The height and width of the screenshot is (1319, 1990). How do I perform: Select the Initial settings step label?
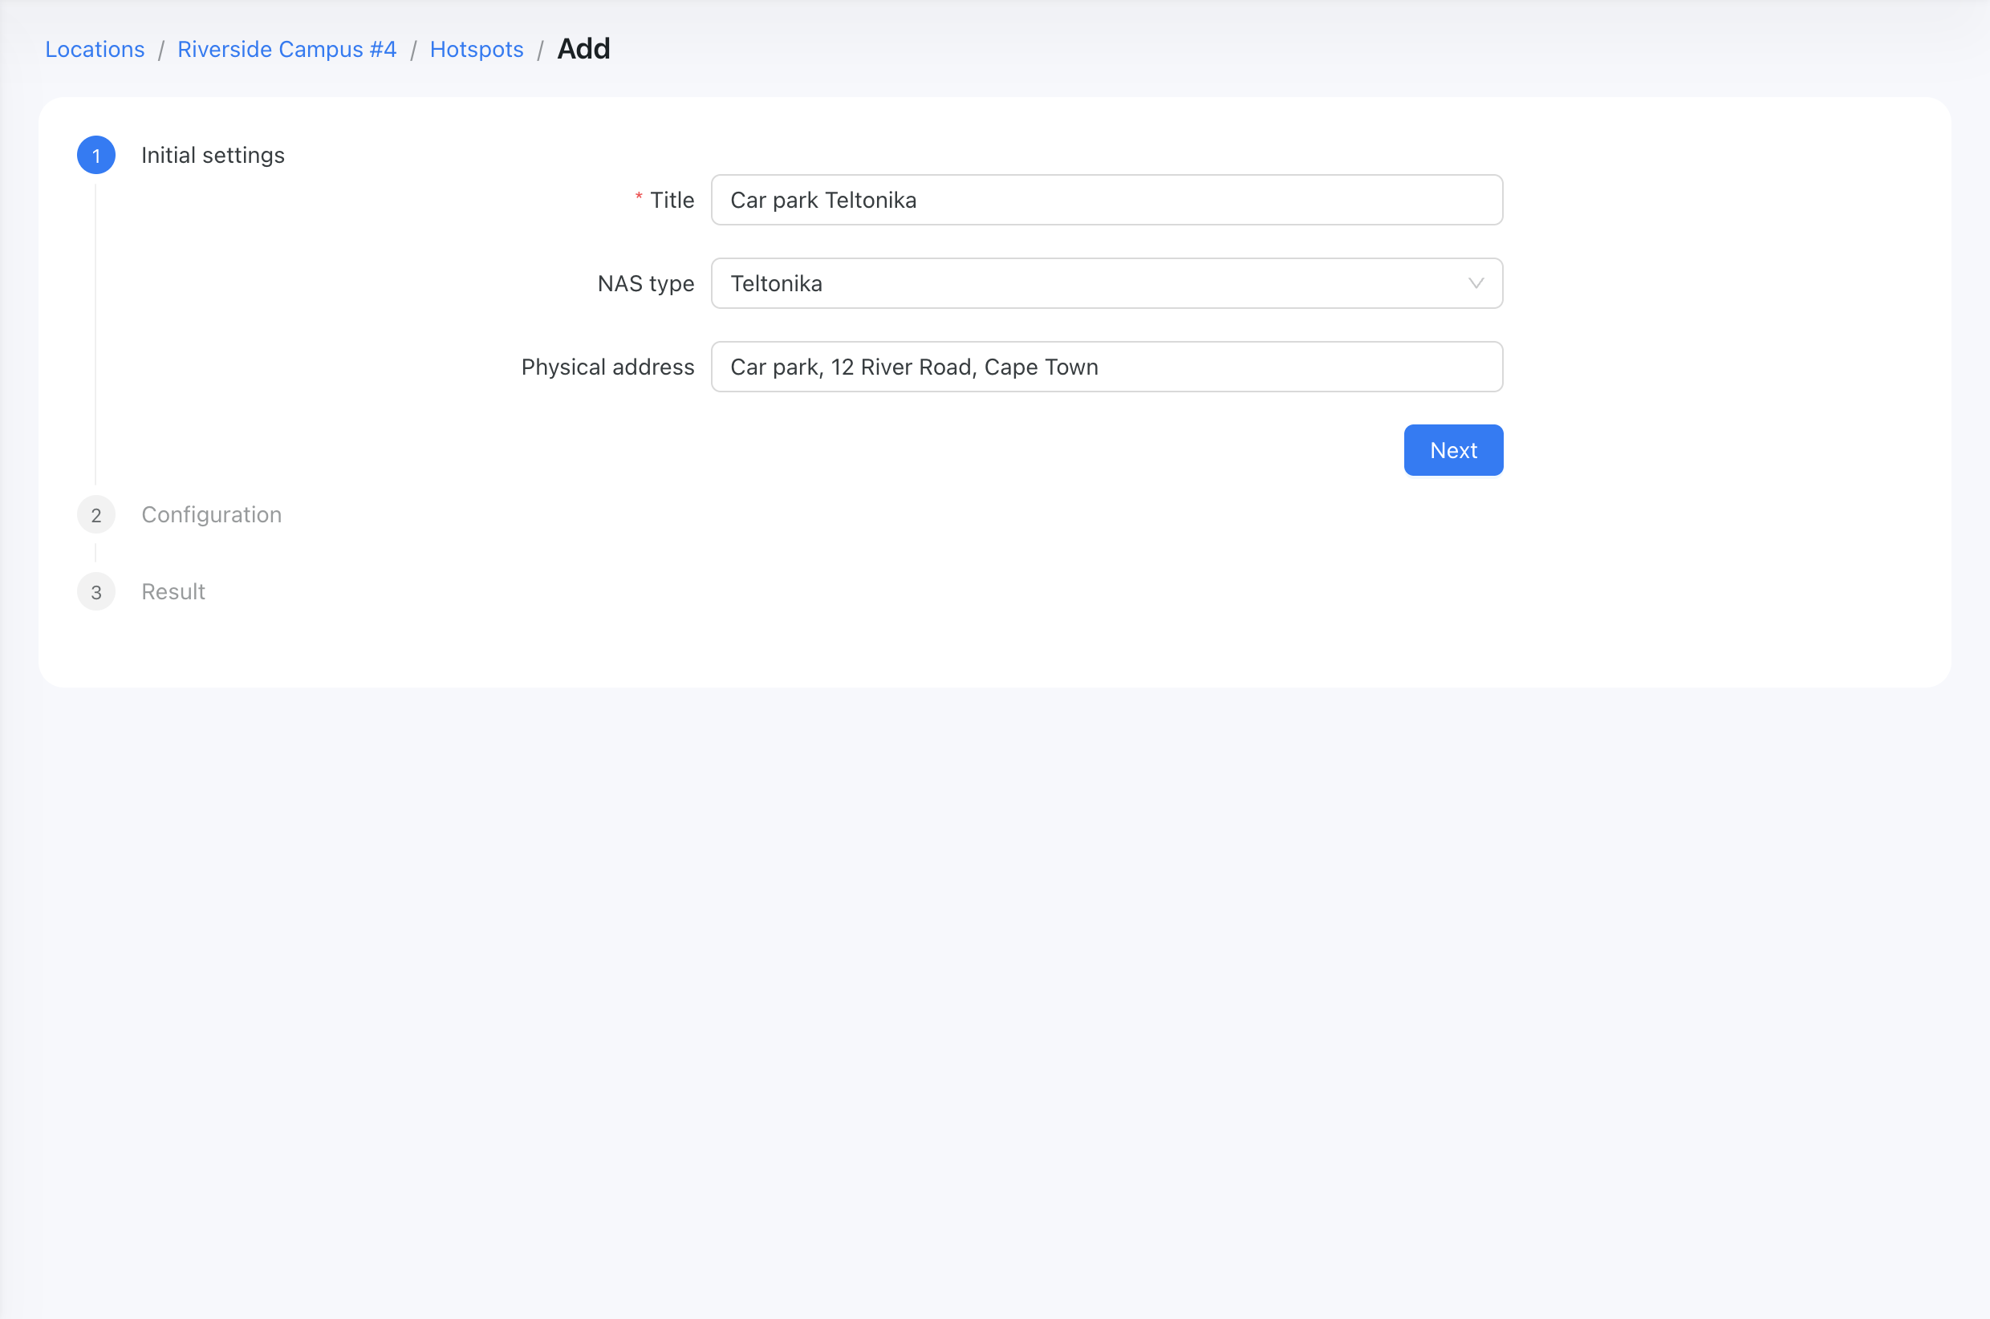[x=213, y=156]
